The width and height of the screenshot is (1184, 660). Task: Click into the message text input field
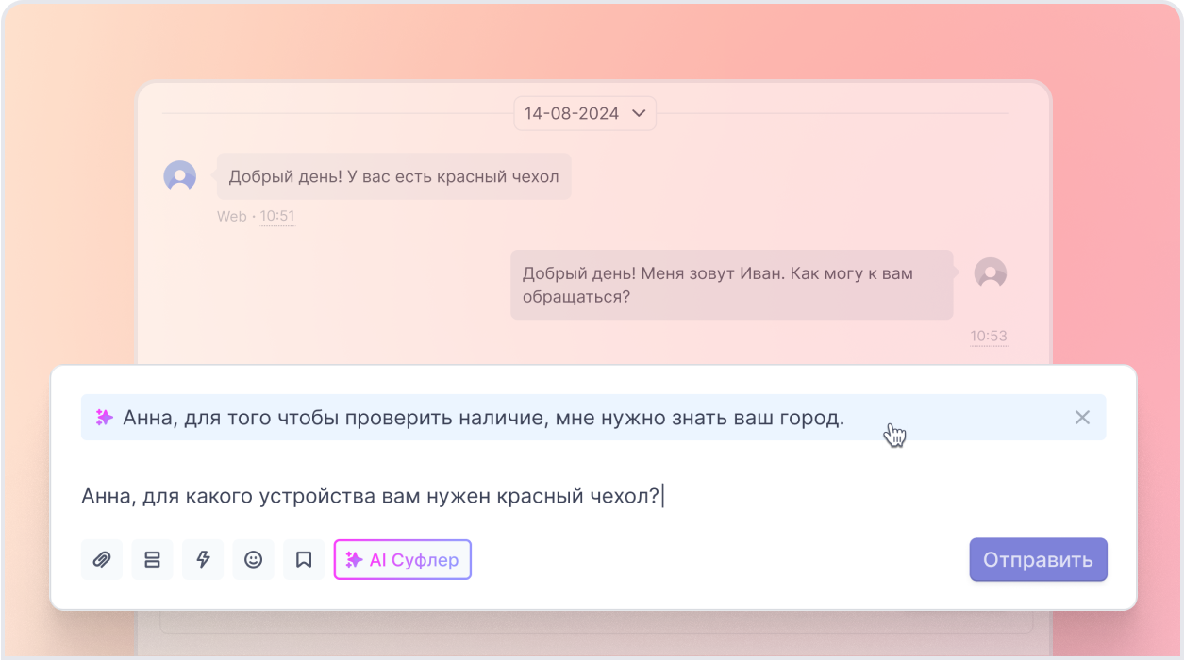tap(566, 496)
